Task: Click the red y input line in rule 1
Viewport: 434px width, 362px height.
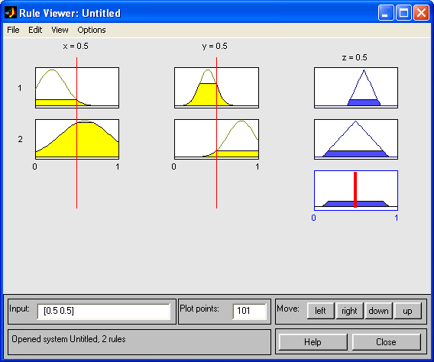Action: pos(216,87)
